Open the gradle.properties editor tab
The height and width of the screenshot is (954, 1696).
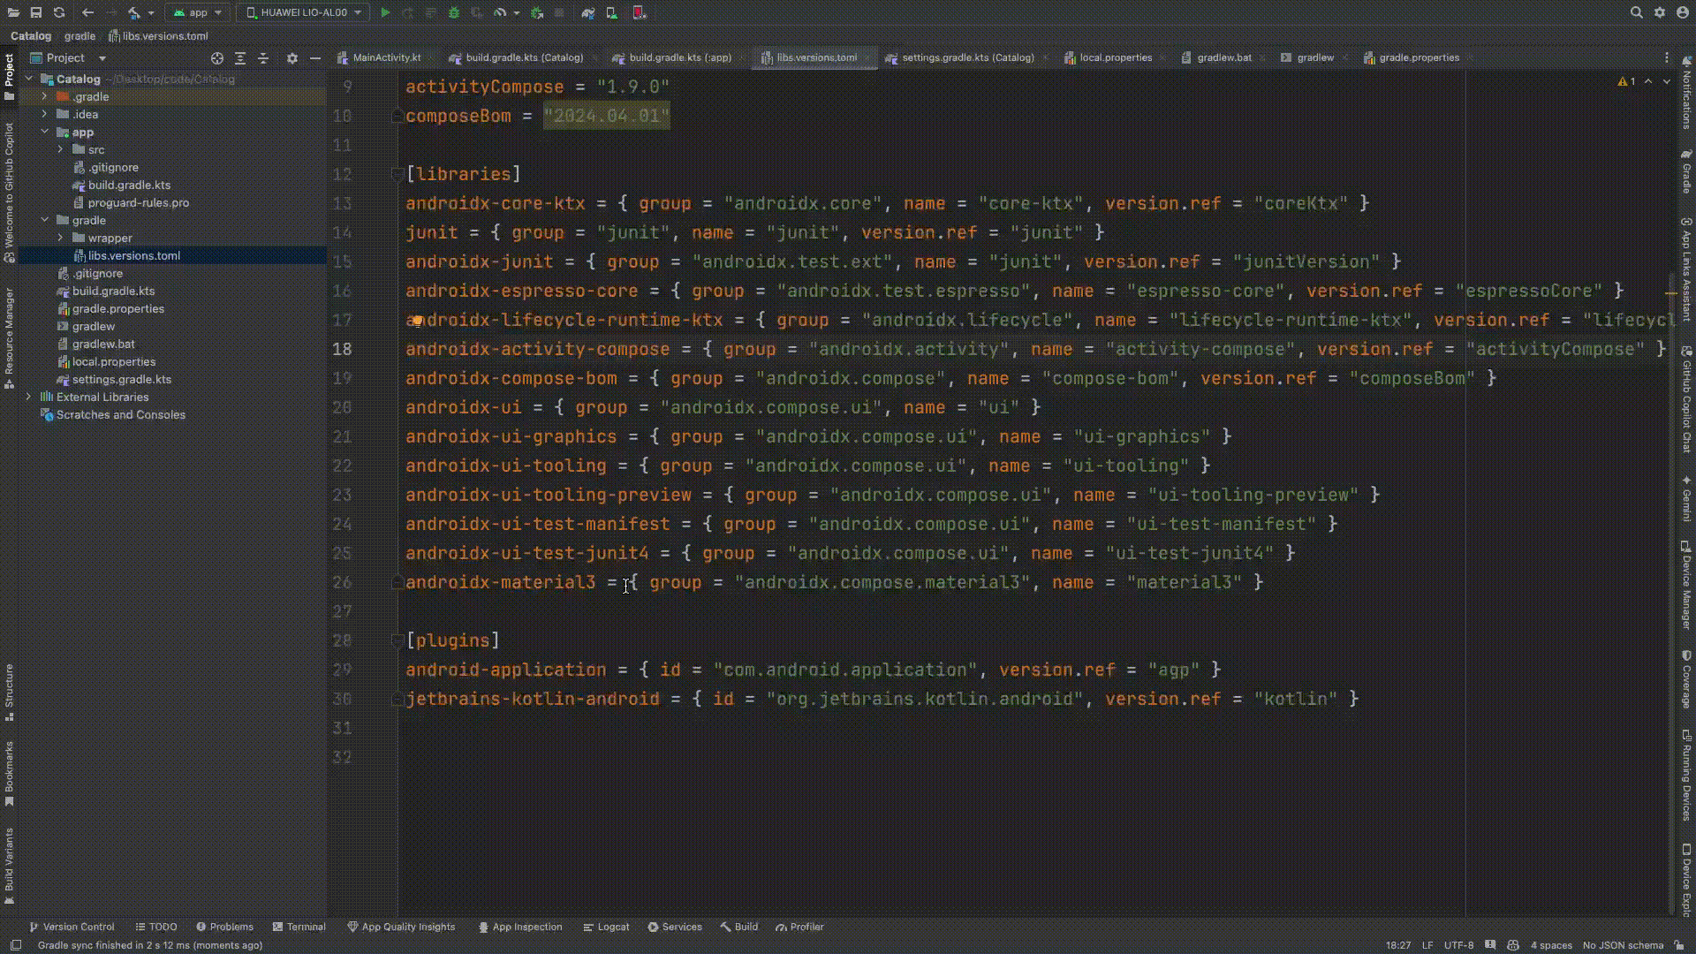tap(1418, 57)
